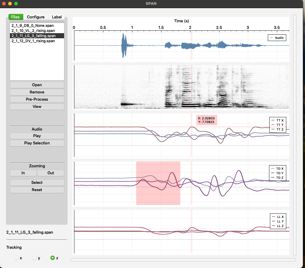Switch to the Files tab
305x268 pixels.
(x=15, y=17)
